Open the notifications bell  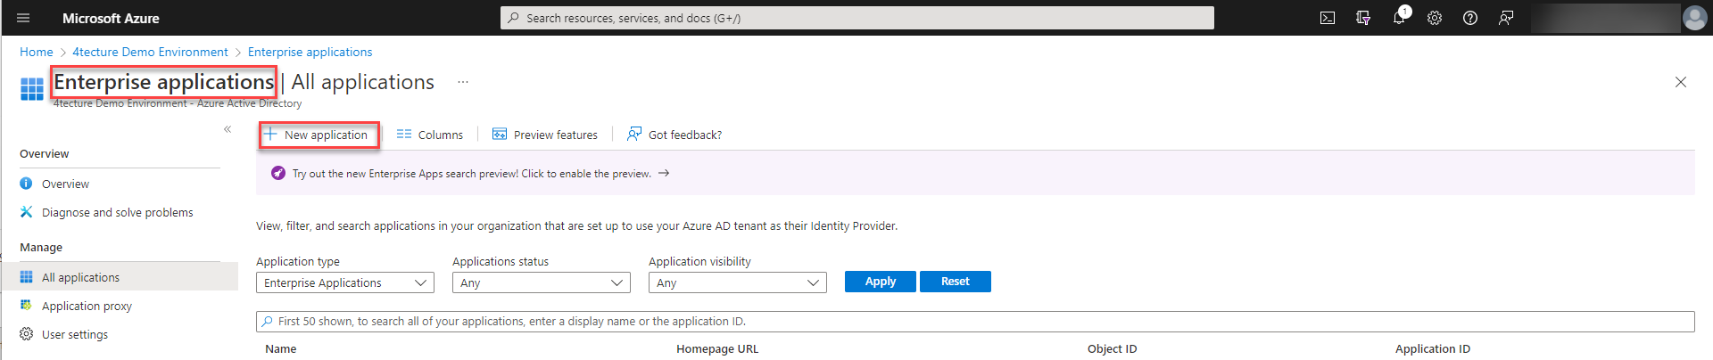pyautogui.click(x=1399, y=18)
